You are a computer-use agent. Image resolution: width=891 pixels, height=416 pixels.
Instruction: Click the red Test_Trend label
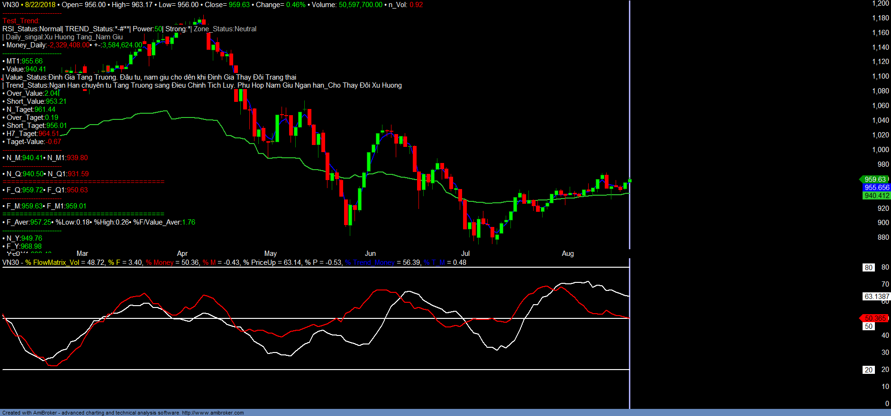coord(21,21)
